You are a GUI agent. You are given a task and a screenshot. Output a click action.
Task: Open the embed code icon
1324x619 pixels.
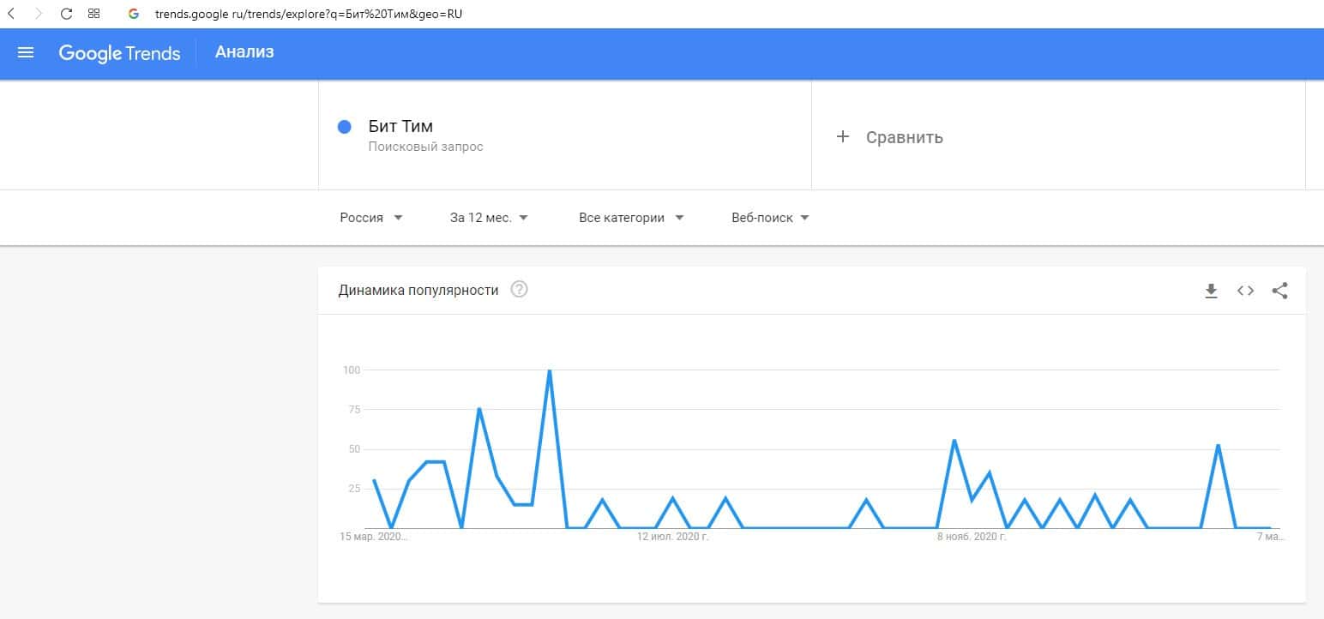pos(1245,291)
